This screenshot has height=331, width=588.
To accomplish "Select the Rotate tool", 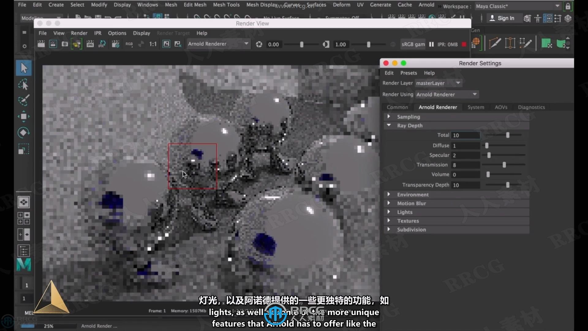I will (x=24, y=133).
